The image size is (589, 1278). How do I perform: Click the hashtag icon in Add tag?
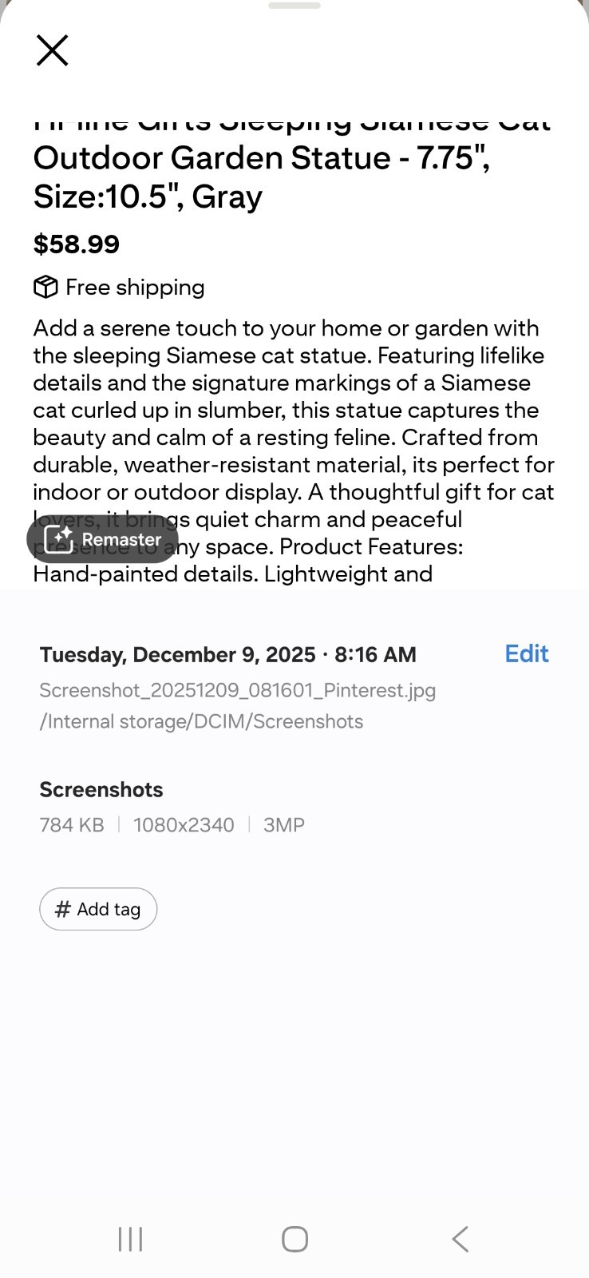click(63, 909)
